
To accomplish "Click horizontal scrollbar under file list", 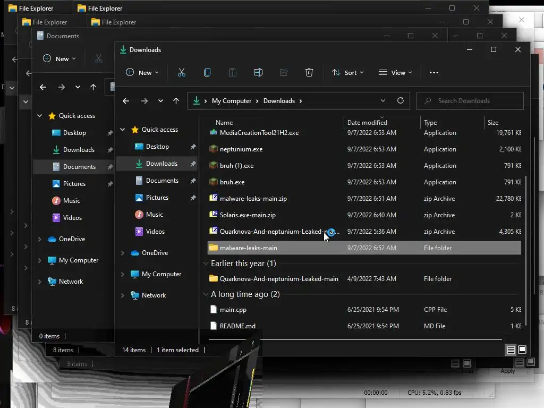I will (355, 339).
